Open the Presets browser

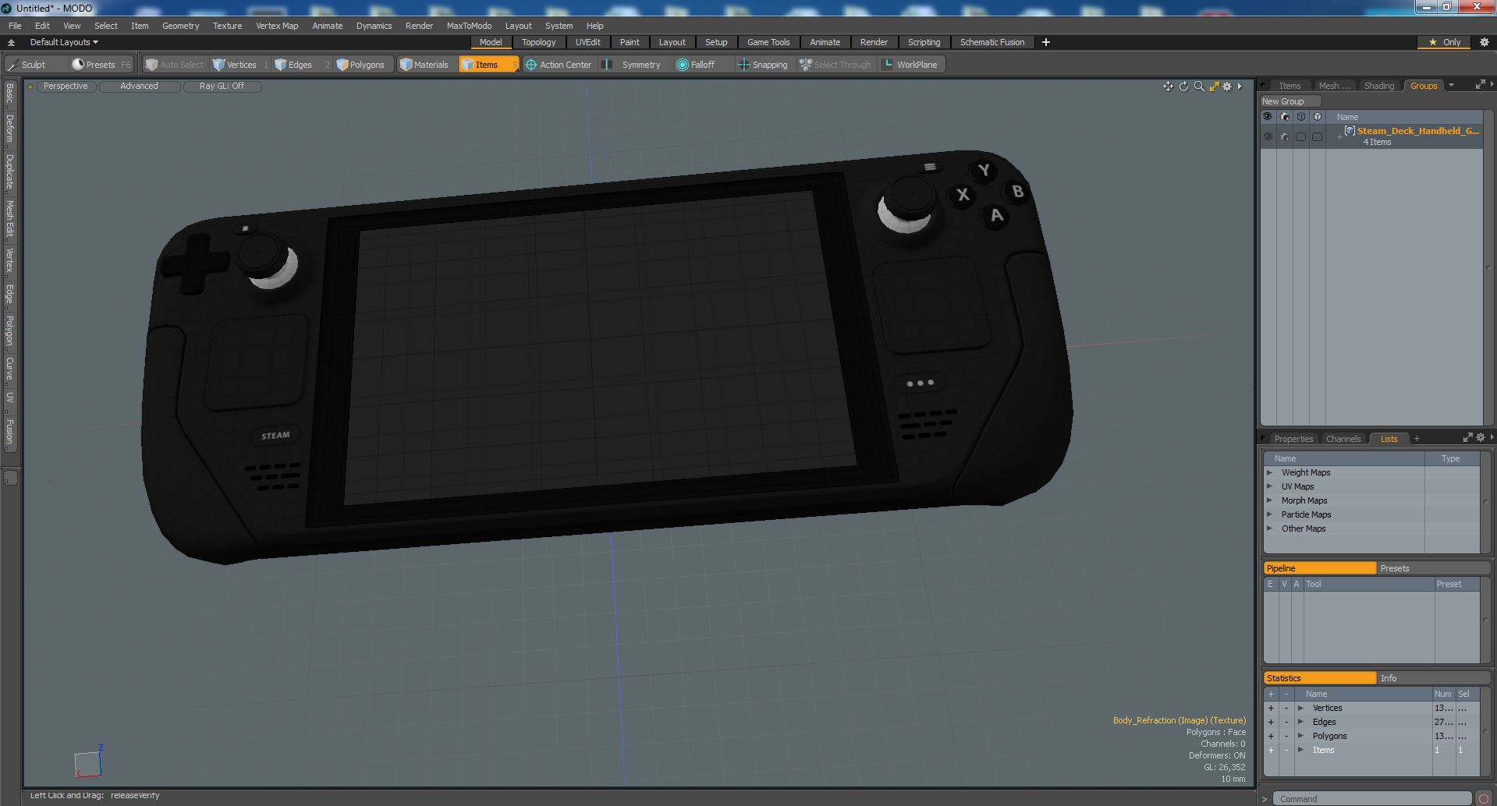(100, 65)
